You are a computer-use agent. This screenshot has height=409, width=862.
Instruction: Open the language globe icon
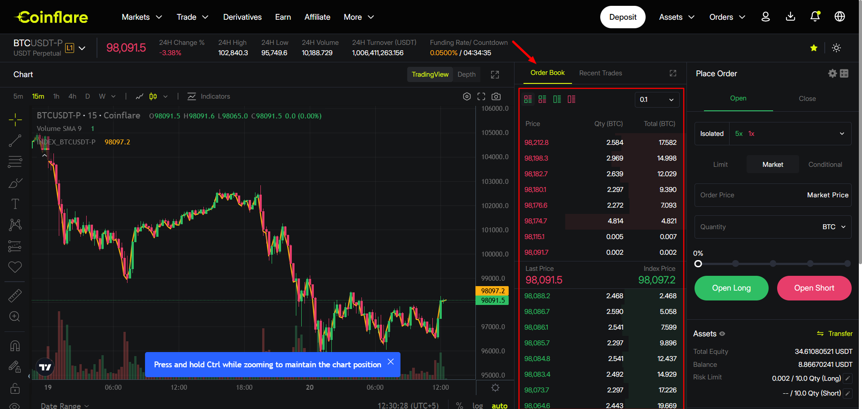click(x=840, y=17)
